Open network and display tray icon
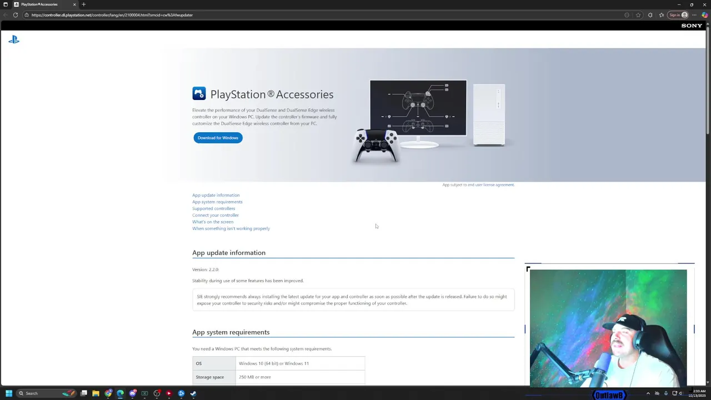This screenshot has height=400, width=711. coord(675,393)
